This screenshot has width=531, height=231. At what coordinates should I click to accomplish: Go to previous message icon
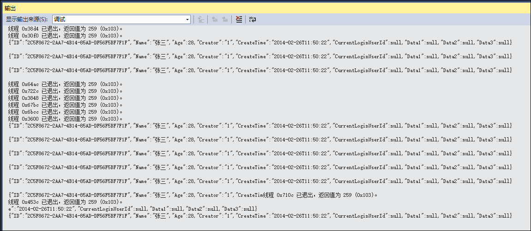pyautogui.click(x=215, y=19)
